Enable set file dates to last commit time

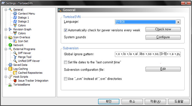66,62
